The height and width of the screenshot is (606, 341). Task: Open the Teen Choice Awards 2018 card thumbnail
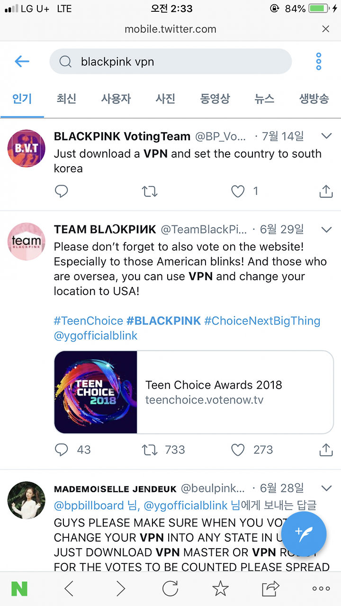point(96,392)
